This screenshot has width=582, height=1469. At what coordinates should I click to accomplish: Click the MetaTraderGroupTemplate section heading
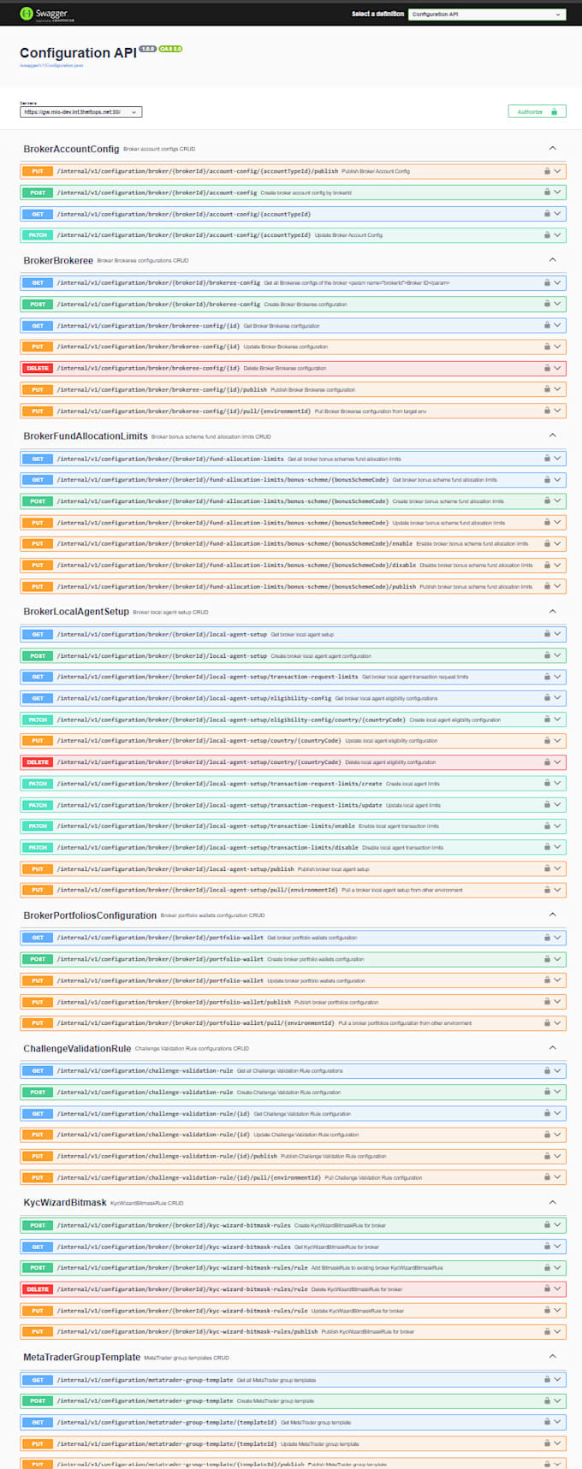coord(81,1357)
